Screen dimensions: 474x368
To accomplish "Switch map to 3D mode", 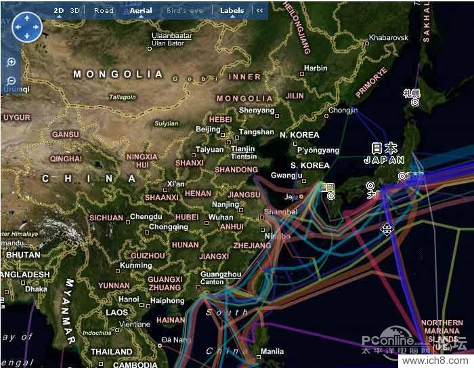I will (74, 11).
